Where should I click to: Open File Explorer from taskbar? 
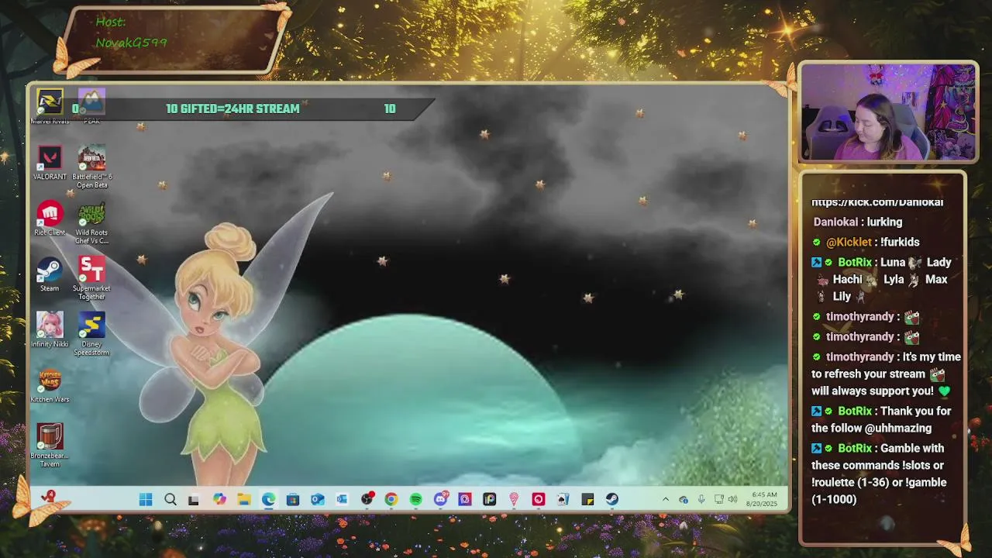pyautogui.click(x=244, y=500)
